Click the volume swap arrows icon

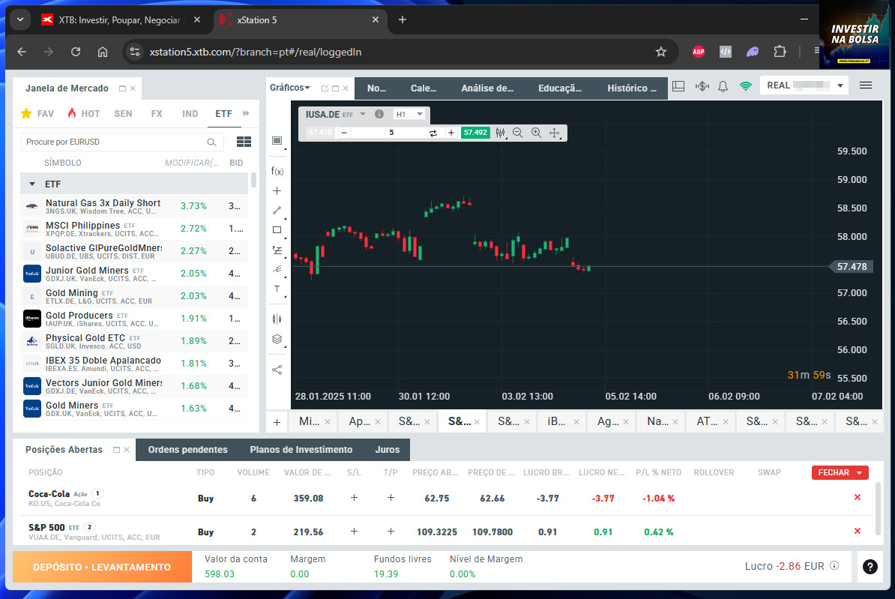(x=433, y=133)
